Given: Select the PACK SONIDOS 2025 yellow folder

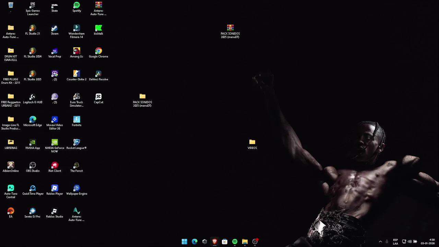Looking at the screenshot, I should click(142, 100).
